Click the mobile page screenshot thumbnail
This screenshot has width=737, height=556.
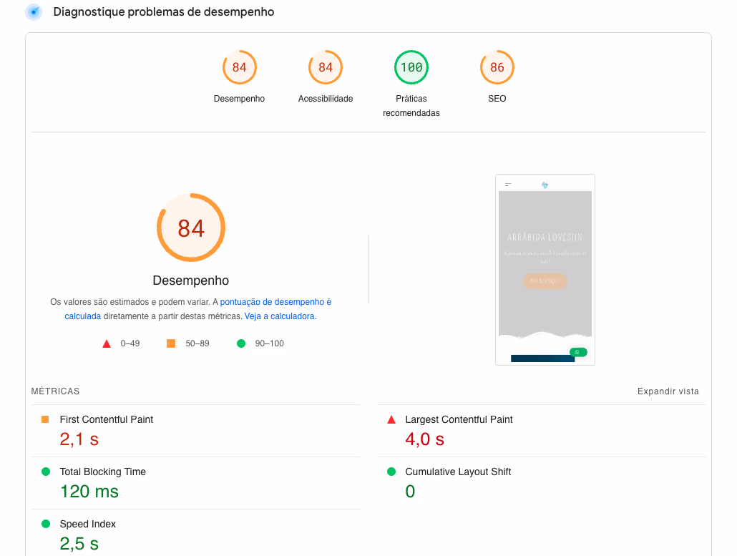pos(545,270)
